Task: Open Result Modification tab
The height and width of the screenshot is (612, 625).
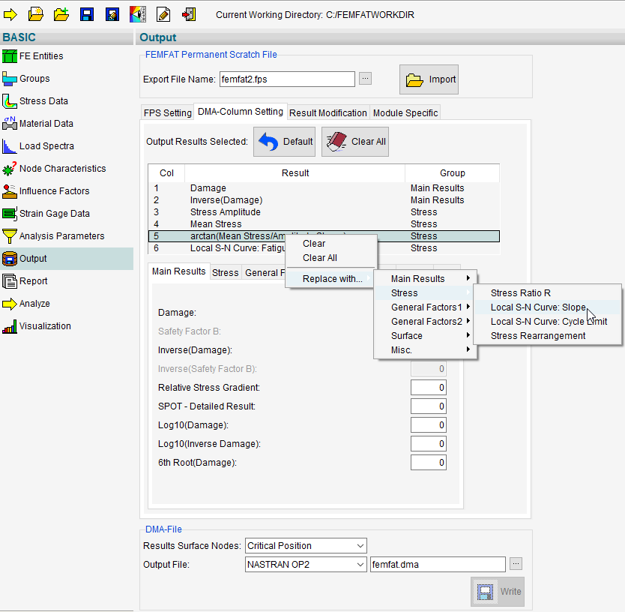Action: tap(328, 113)
